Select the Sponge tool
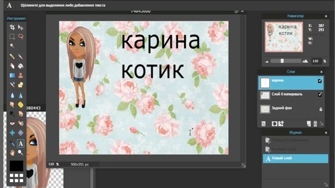 (x=21, y=104)
